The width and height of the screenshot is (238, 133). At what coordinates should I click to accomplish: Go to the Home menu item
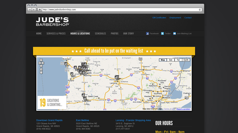point(39,33)
